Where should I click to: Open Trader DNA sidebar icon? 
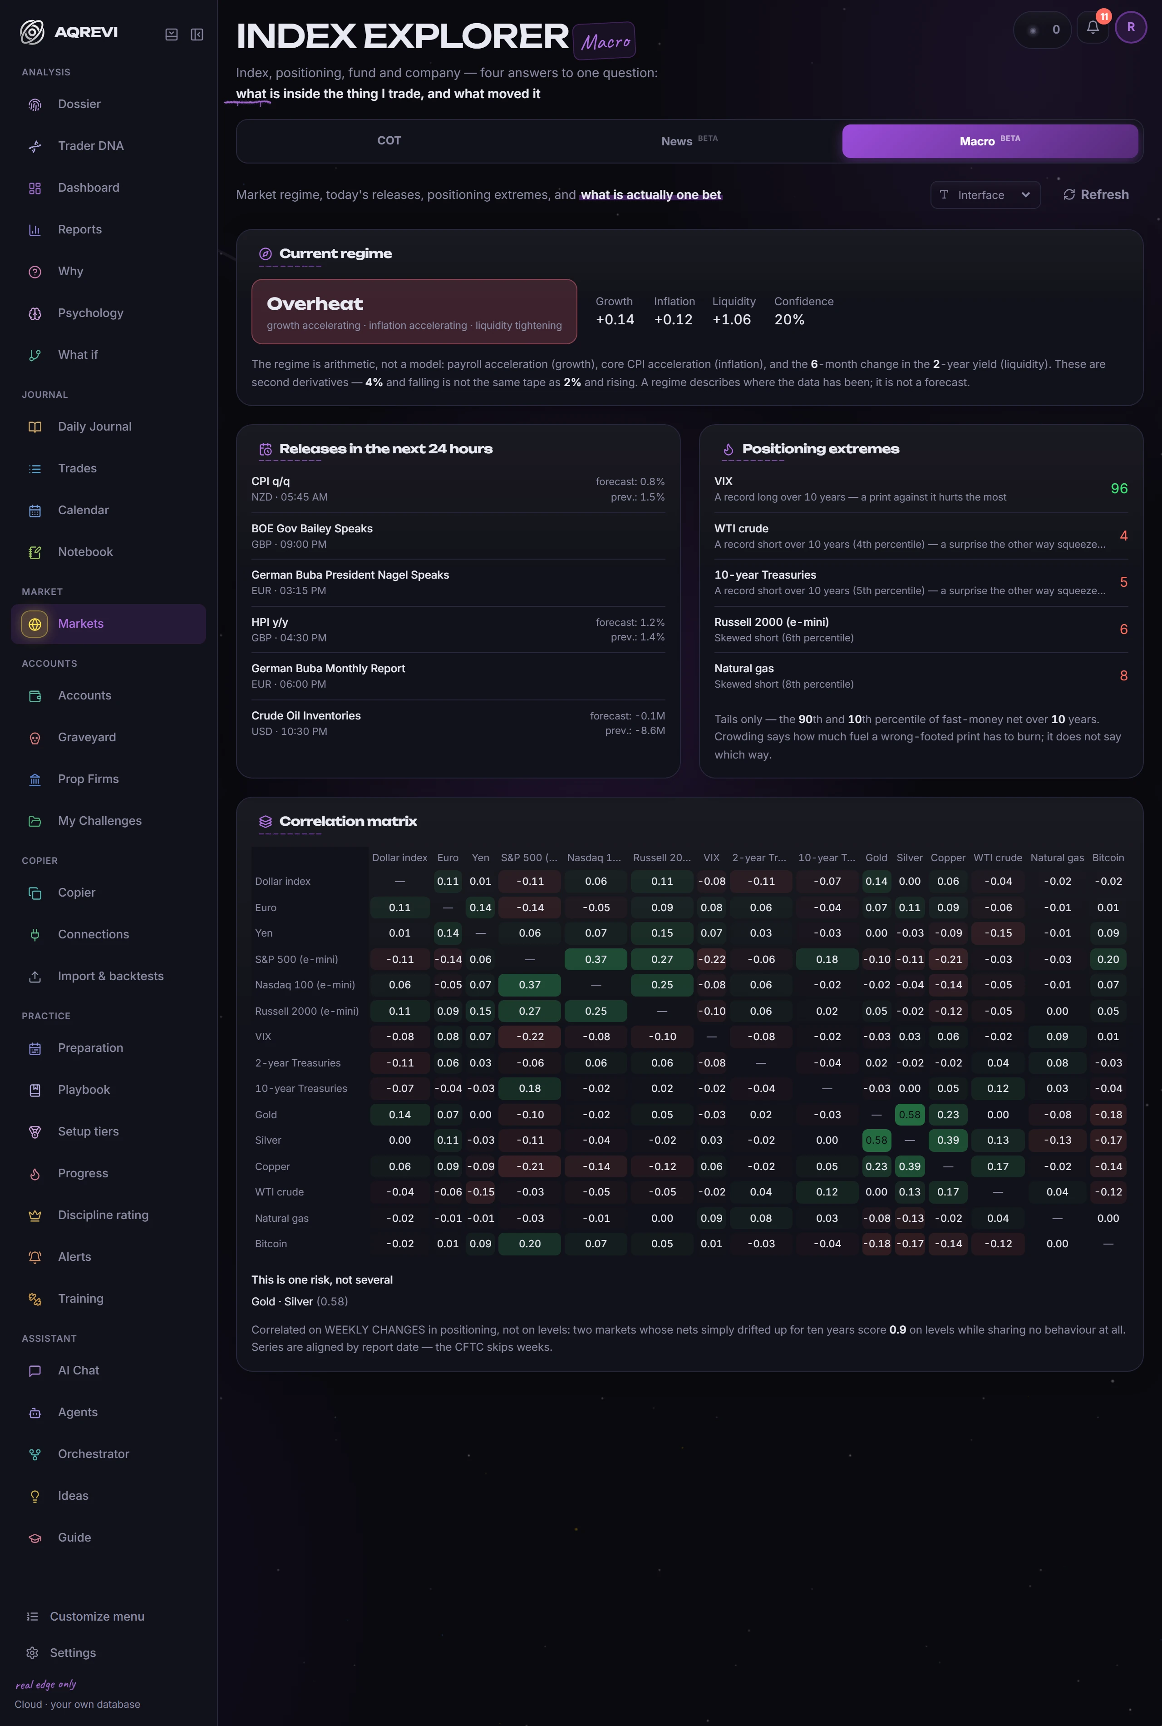pyautogui.click(x=35, y=146)
